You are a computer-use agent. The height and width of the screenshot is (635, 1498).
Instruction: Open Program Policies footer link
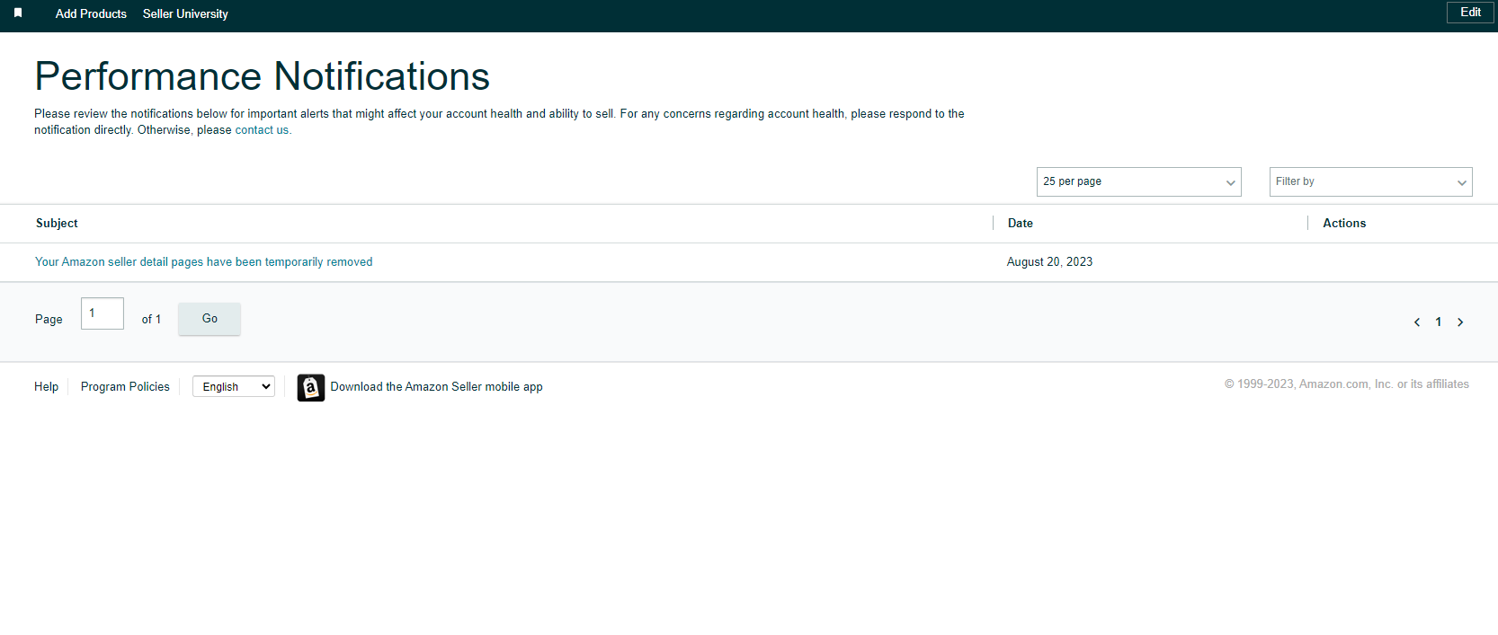(125, 387)
